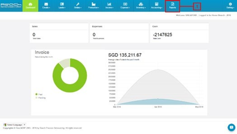Click the Emails envelope icon

(x=46, y=4)
